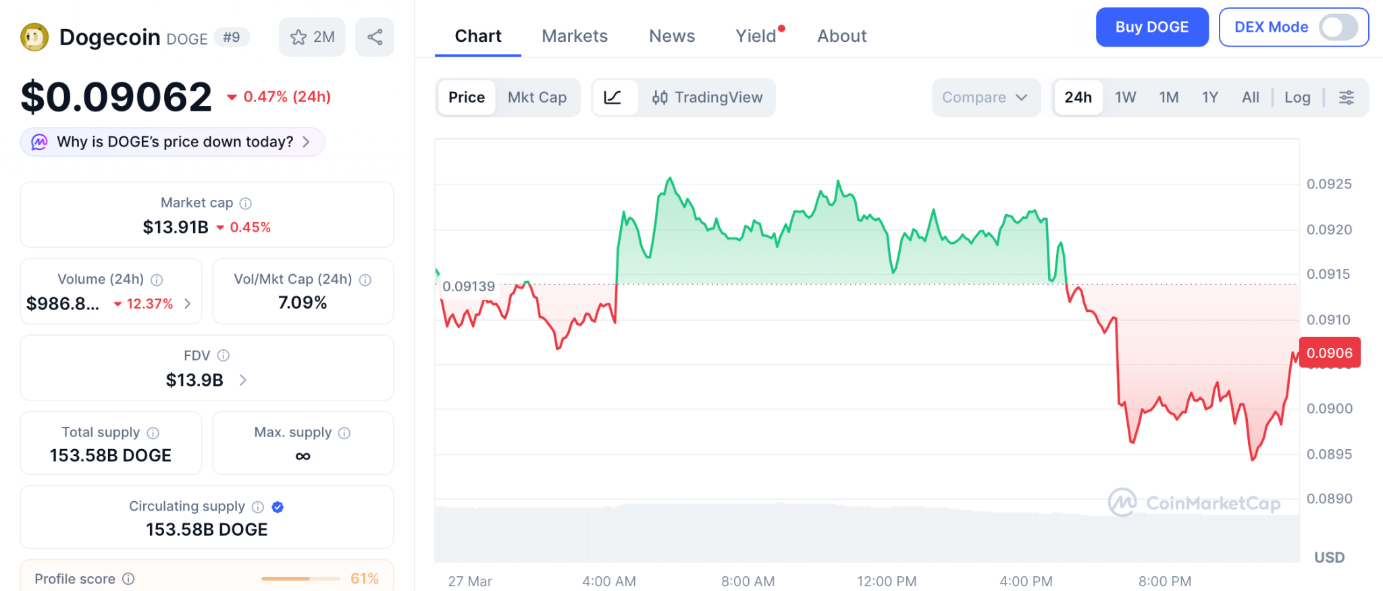Click the star watchlist button showing 2M
The height and width of the screenshot is (591, 1383).
(312, 37)
